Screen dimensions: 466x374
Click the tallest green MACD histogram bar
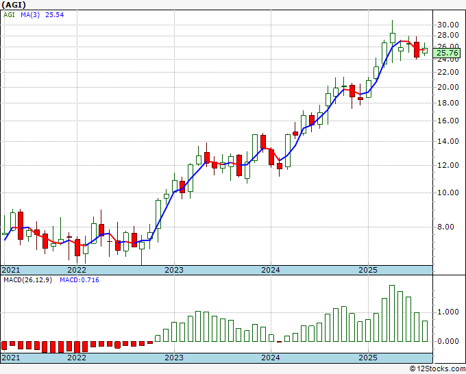(392, 314)
